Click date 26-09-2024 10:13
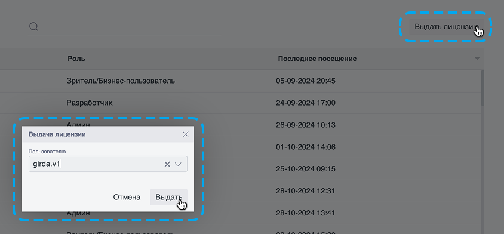Screen dimensions: 504x234 [306, 125]
